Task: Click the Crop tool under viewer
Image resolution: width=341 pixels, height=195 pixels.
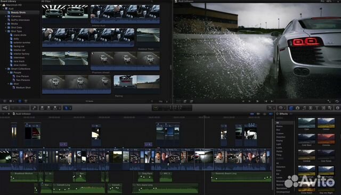Action: pyautogui.click(x=185, y=101)
